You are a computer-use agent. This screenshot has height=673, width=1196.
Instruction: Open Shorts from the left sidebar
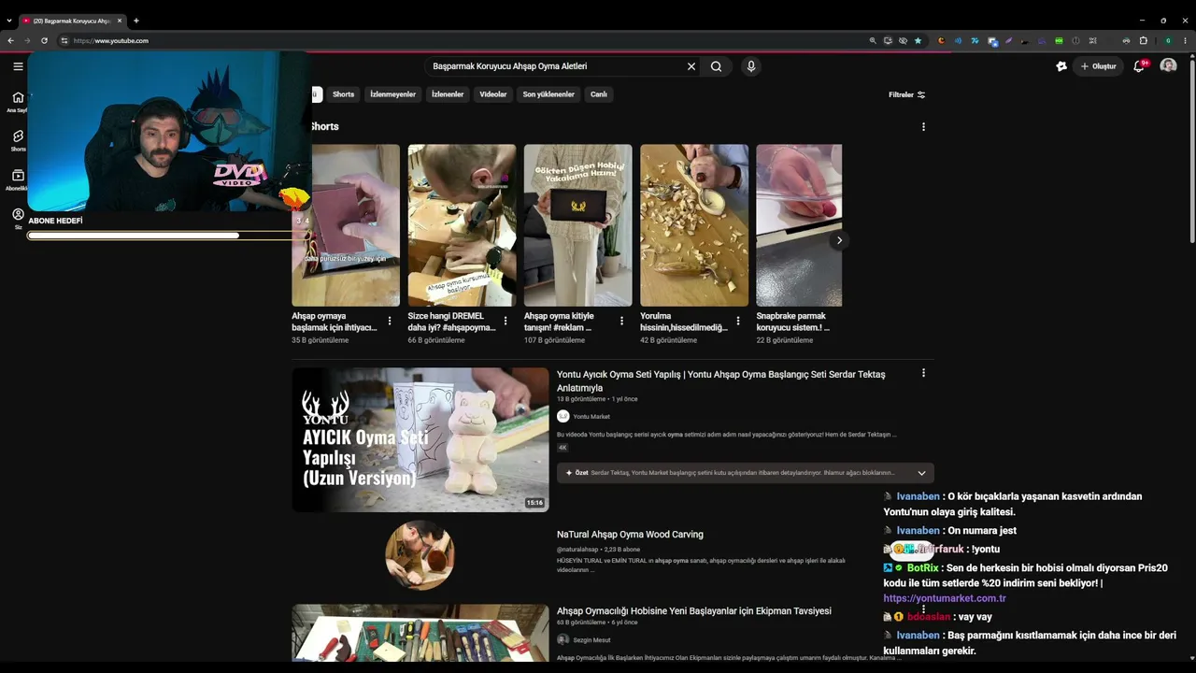coord(18,140)
